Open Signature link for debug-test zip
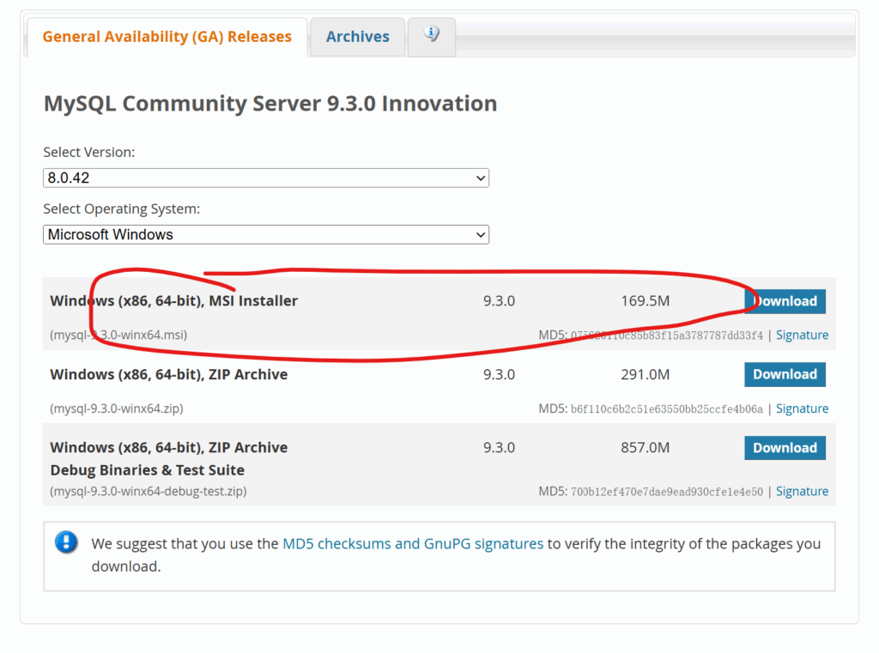Viewport: 879px width, 653px height. [x=802, y=492]
